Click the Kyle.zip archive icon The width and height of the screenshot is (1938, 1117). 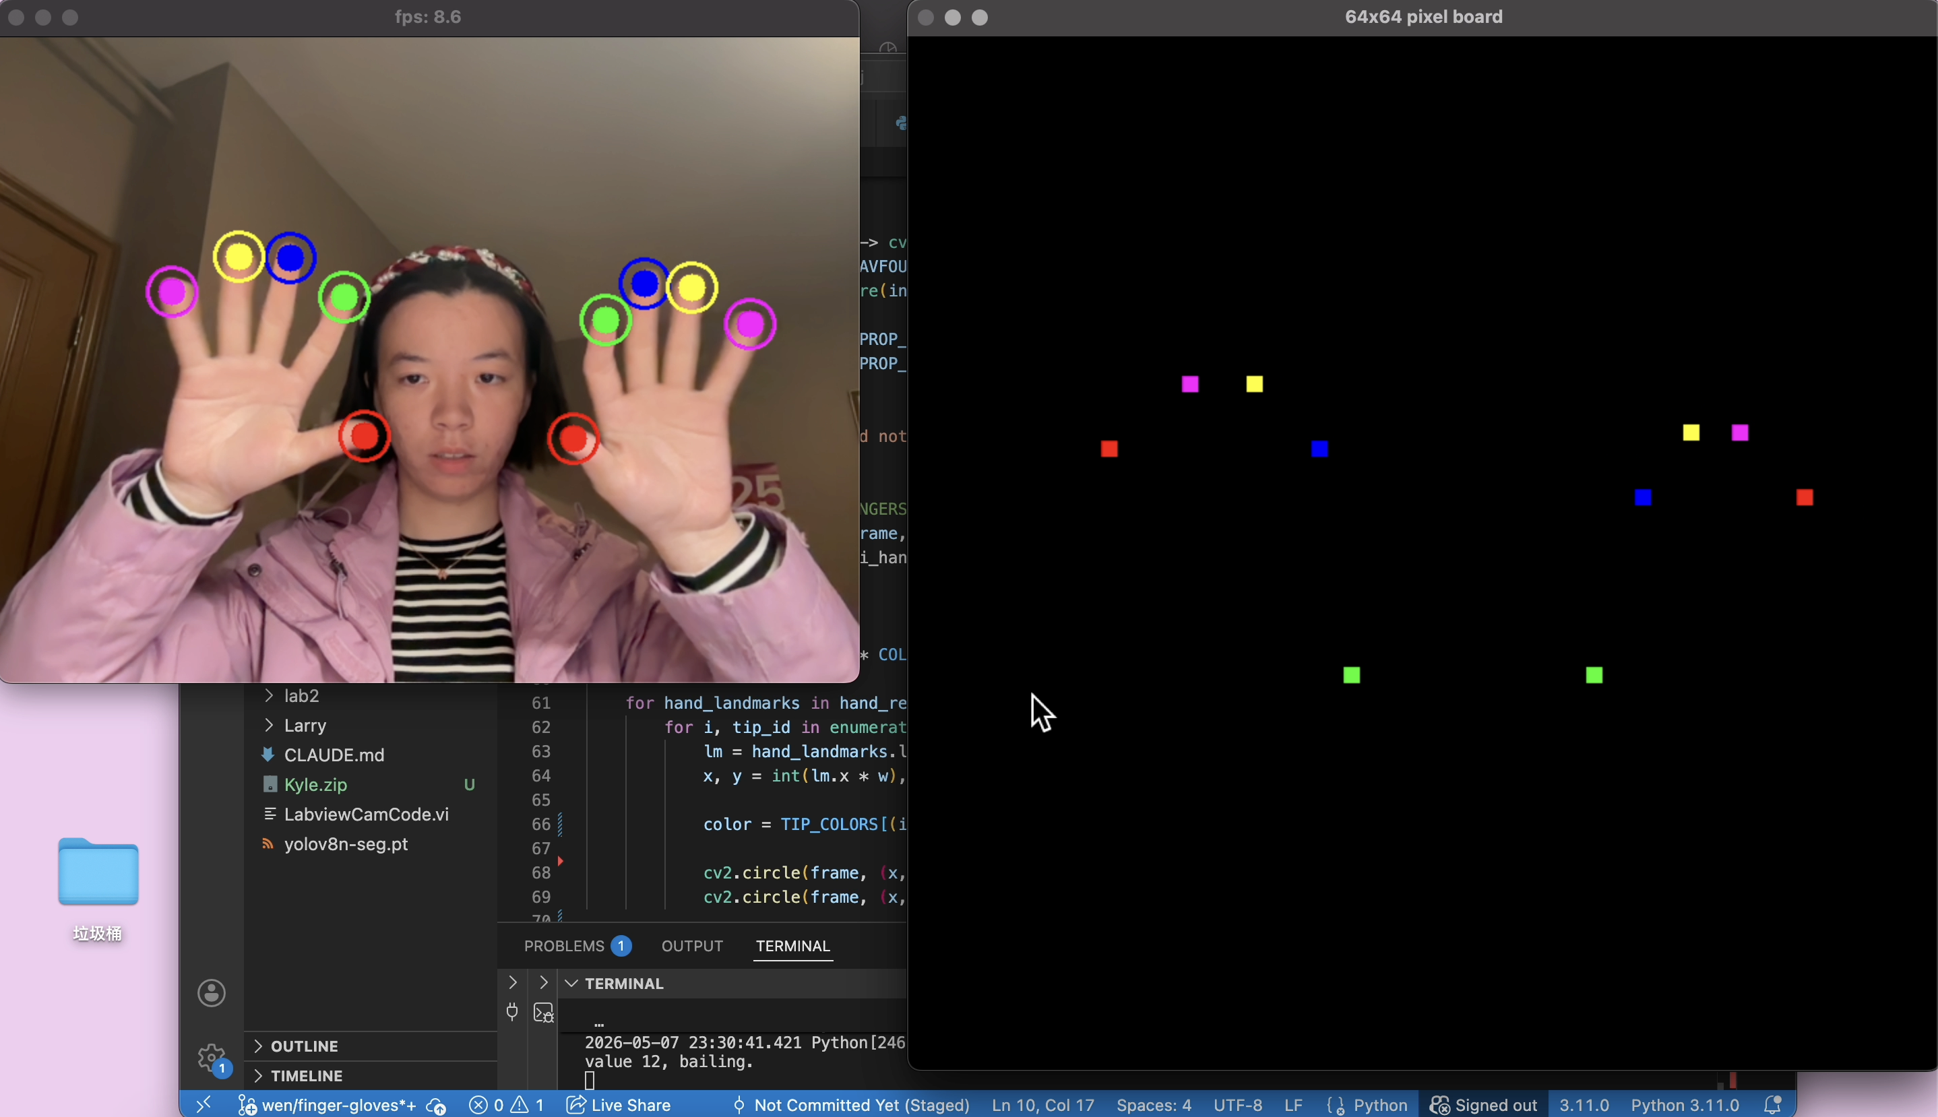270,784
